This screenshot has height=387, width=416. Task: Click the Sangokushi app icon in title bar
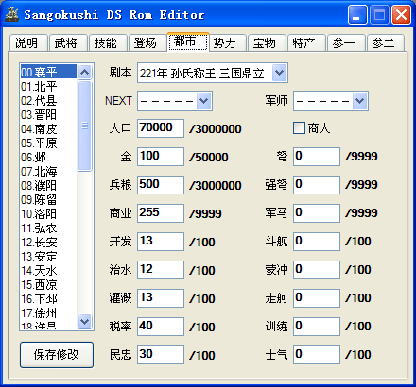pos(12,14)
